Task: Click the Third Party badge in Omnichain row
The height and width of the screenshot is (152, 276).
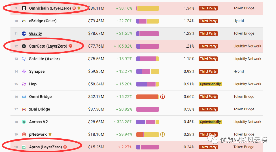Action: tap(208, 8)
